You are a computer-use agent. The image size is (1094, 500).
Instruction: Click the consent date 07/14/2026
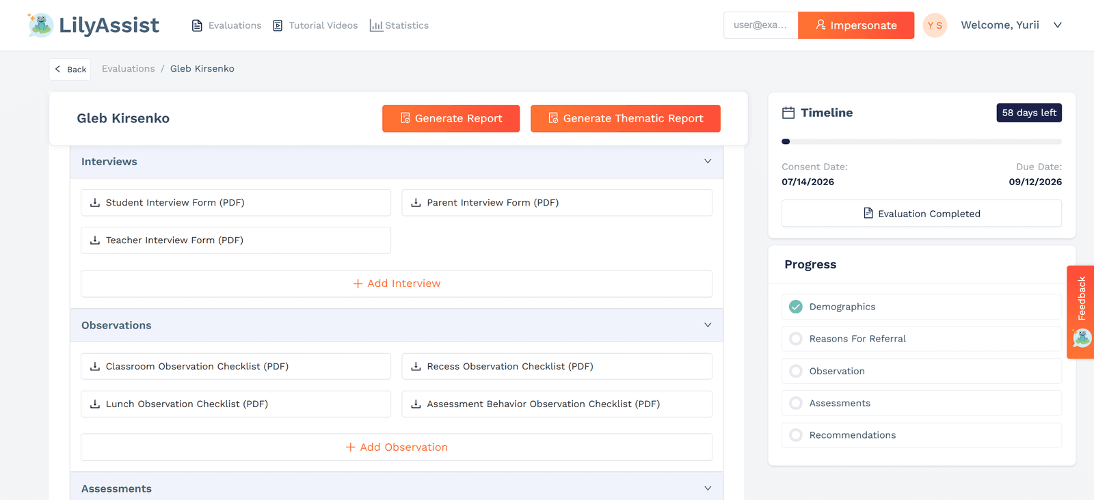[x=808, y=182]
